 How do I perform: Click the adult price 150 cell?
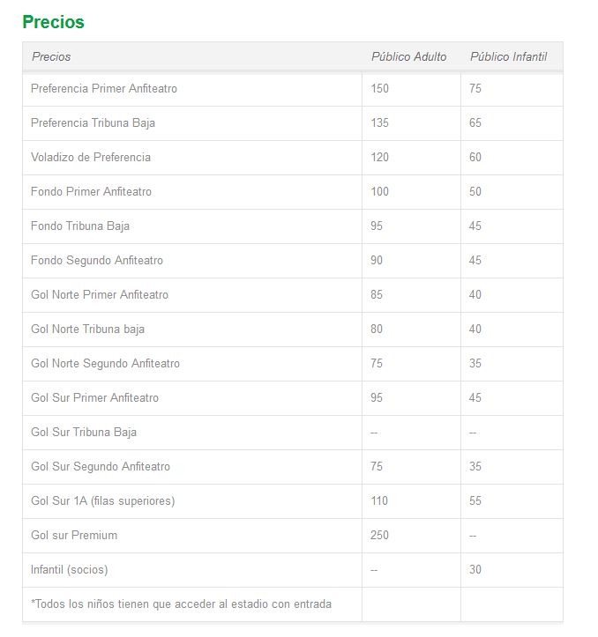(x=411, y=89)
